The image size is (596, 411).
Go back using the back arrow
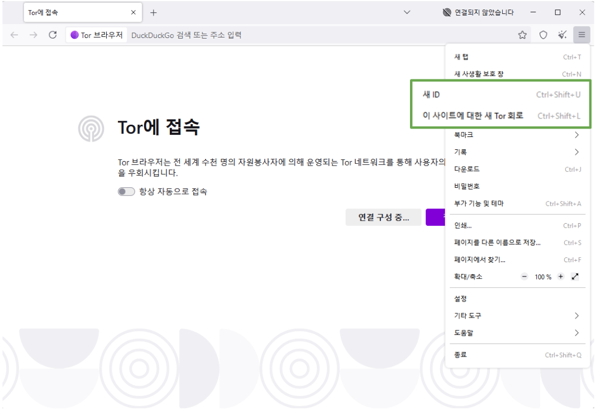[13, 34]
